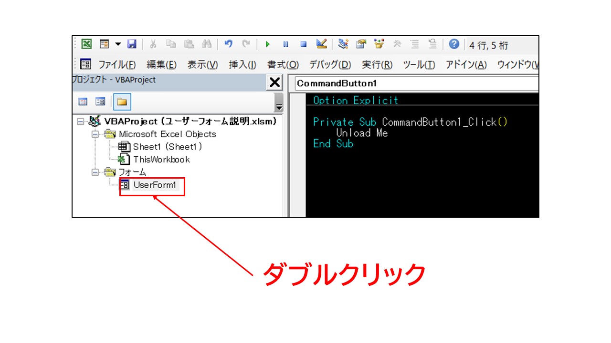Open the アドイン(A) menu
Viewport: 611px width, 343px height.
point(466,65)
